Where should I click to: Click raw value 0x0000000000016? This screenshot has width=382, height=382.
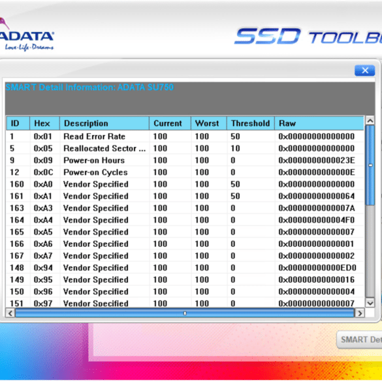tap(317, 279)
